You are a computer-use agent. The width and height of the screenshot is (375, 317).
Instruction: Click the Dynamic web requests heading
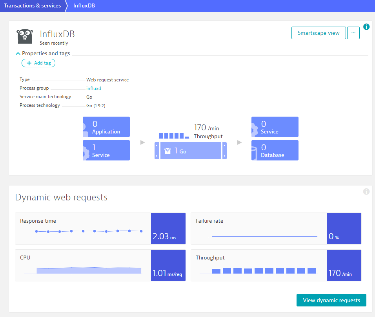point(61,198)
